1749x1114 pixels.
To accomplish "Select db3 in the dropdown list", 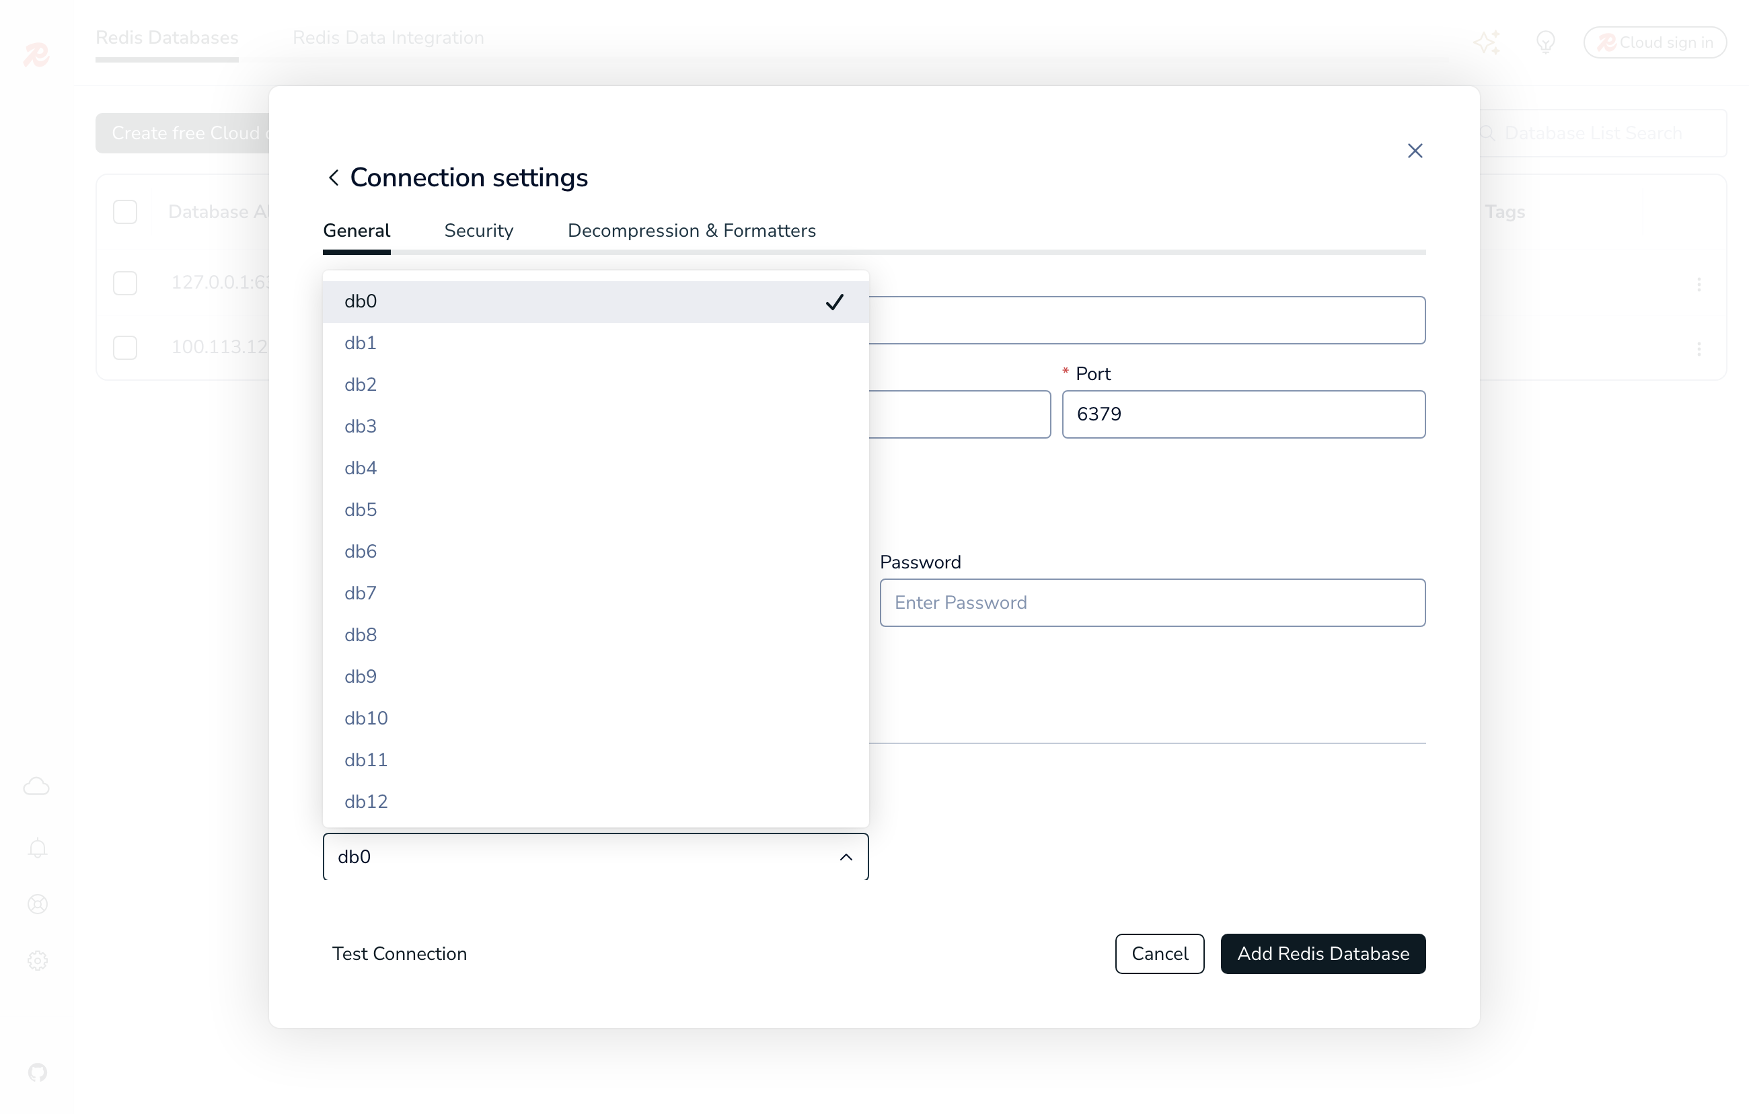I will pos(595,426).
